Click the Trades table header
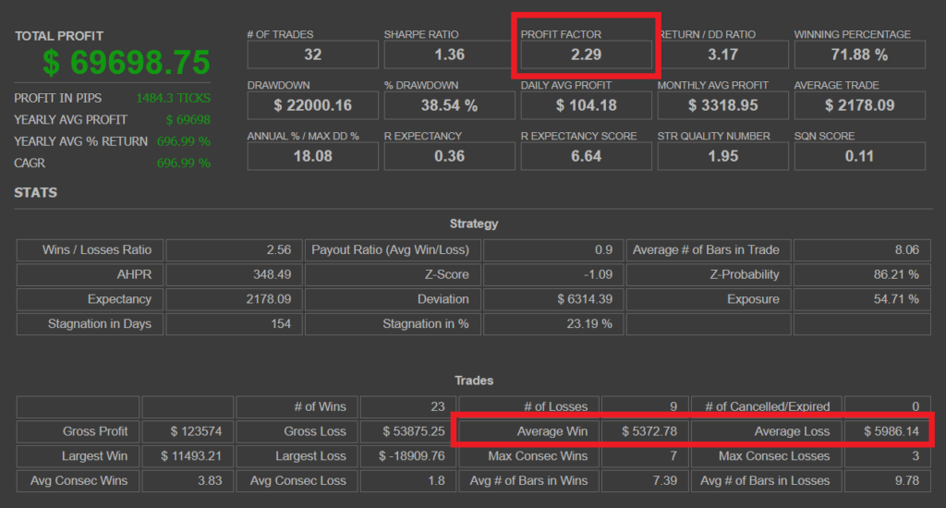Screen dimensions: 946x508 (473, 381)
